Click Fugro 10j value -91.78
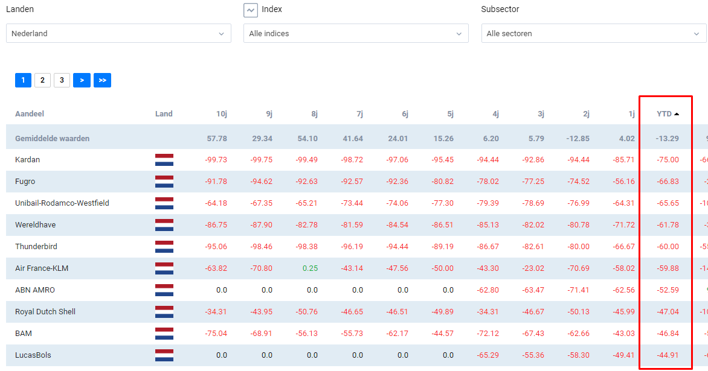 click(x=216, y=181)
